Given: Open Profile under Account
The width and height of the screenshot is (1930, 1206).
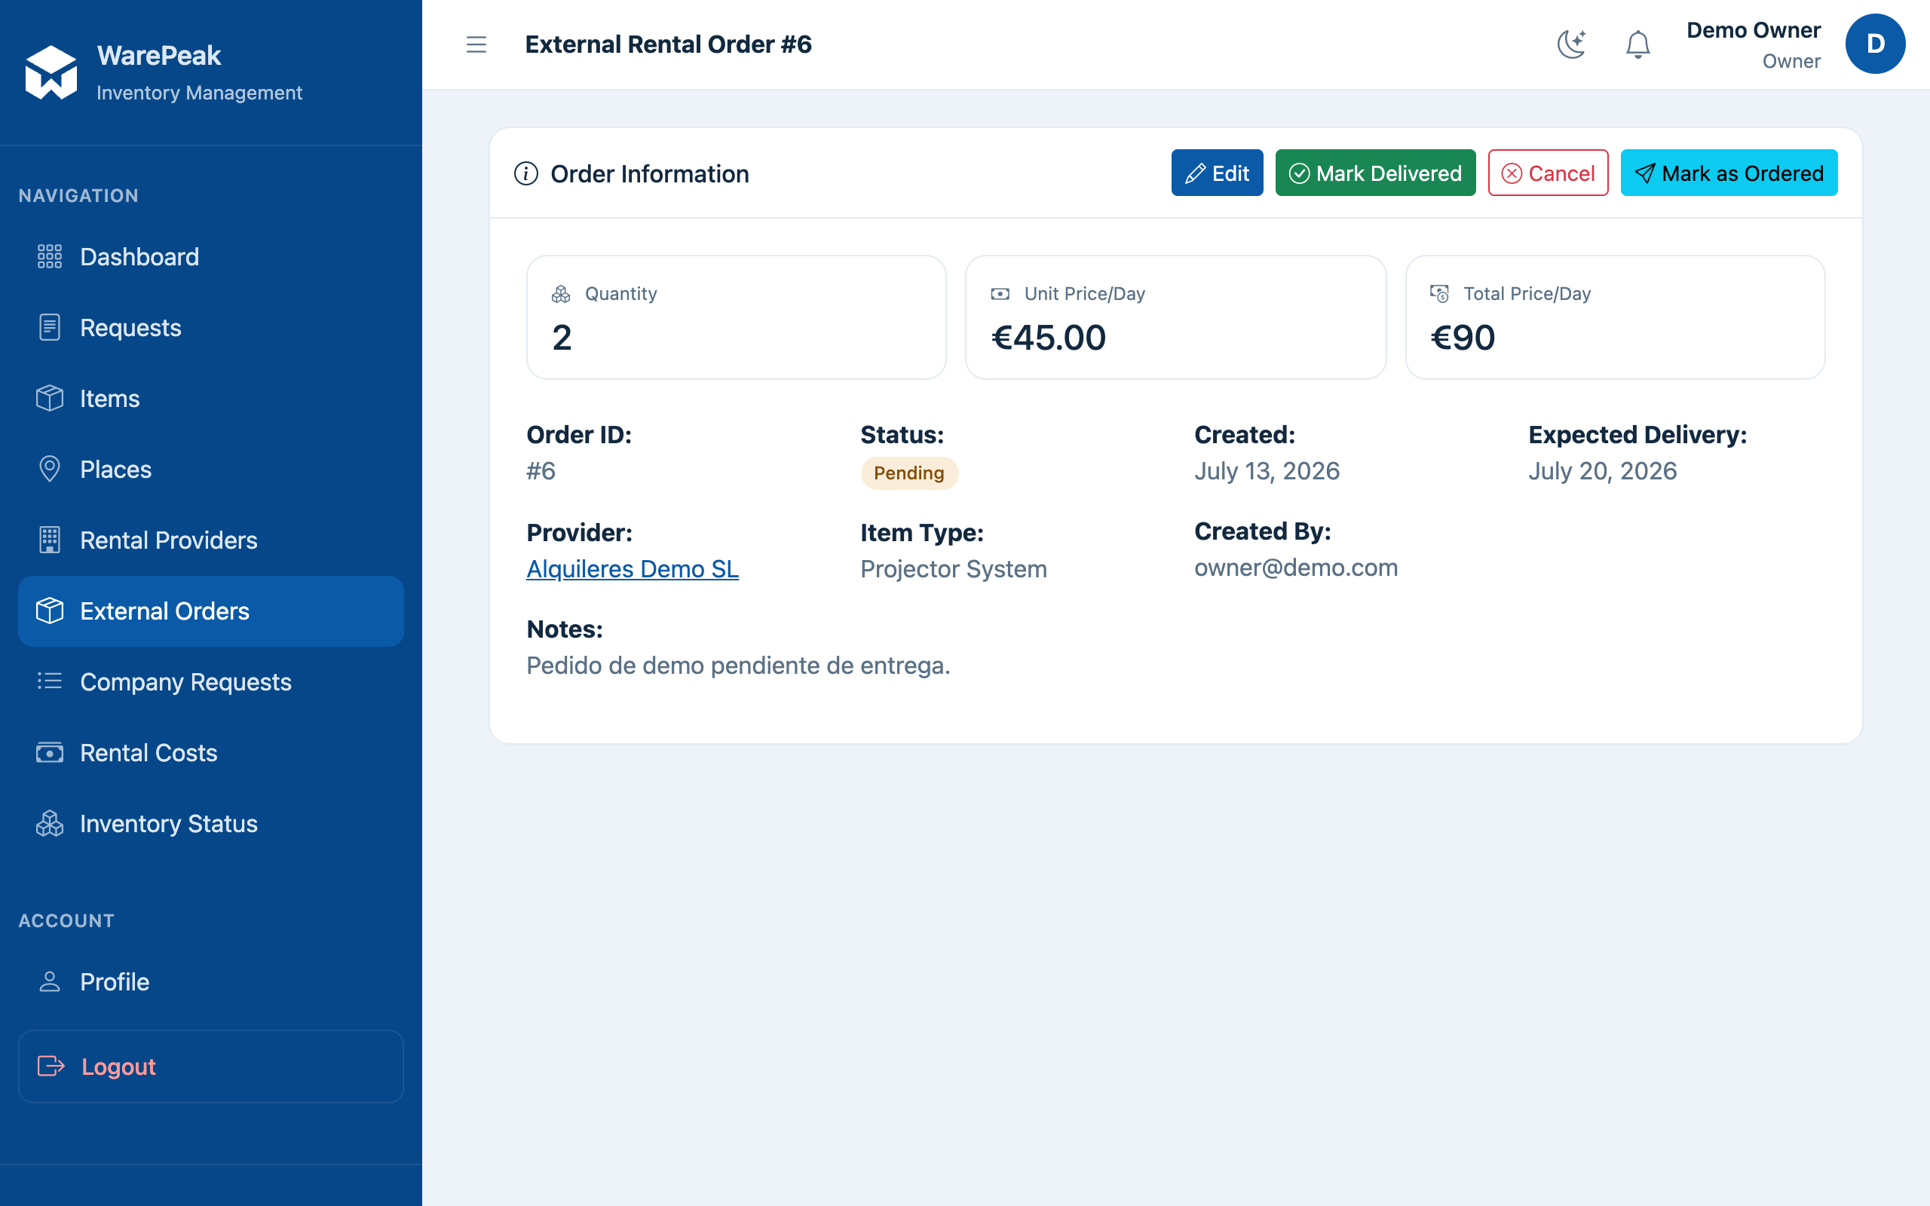Looking at the screenshot, I should [x=211, y=982].
